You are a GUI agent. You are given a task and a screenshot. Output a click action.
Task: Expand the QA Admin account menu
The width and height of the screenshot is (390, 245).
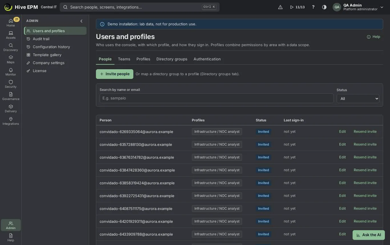click(358, 7)
